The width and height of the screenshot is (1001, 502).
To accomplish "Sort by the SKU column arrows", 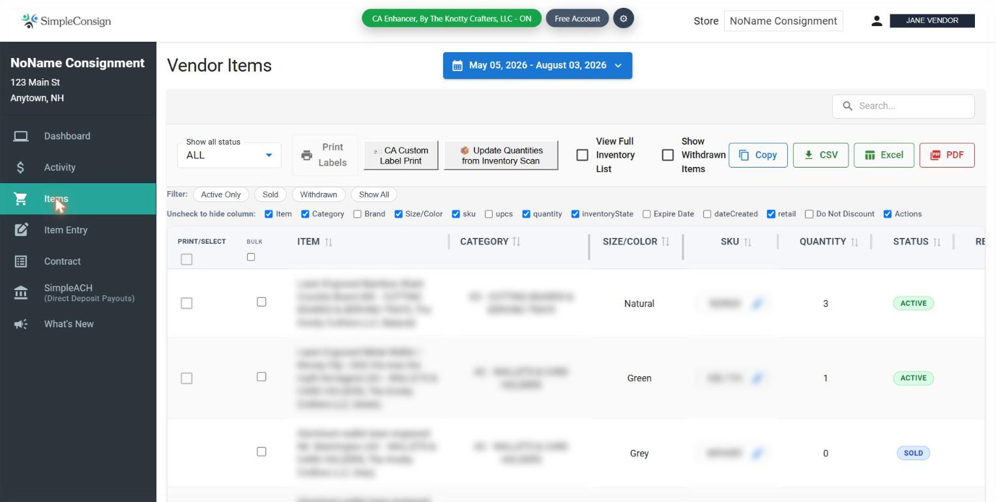I will 747,242.
